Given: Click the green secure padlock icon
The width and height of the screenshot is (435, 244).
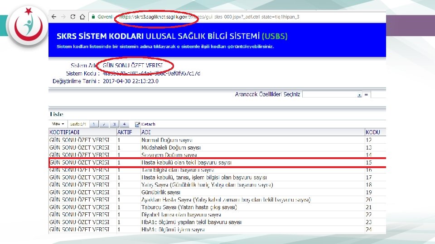Looking at the screenshot, I should point(93,17).
